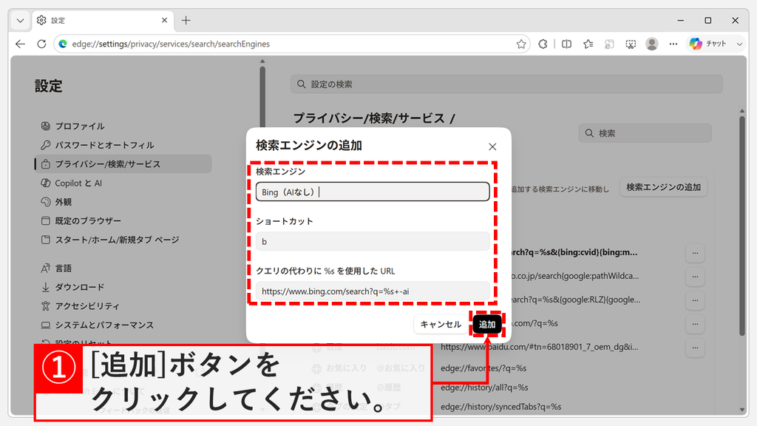This screenshot has height=426, width=757.
Task: Open more options for the .com/?q=%s row
Action: point(695,324)
